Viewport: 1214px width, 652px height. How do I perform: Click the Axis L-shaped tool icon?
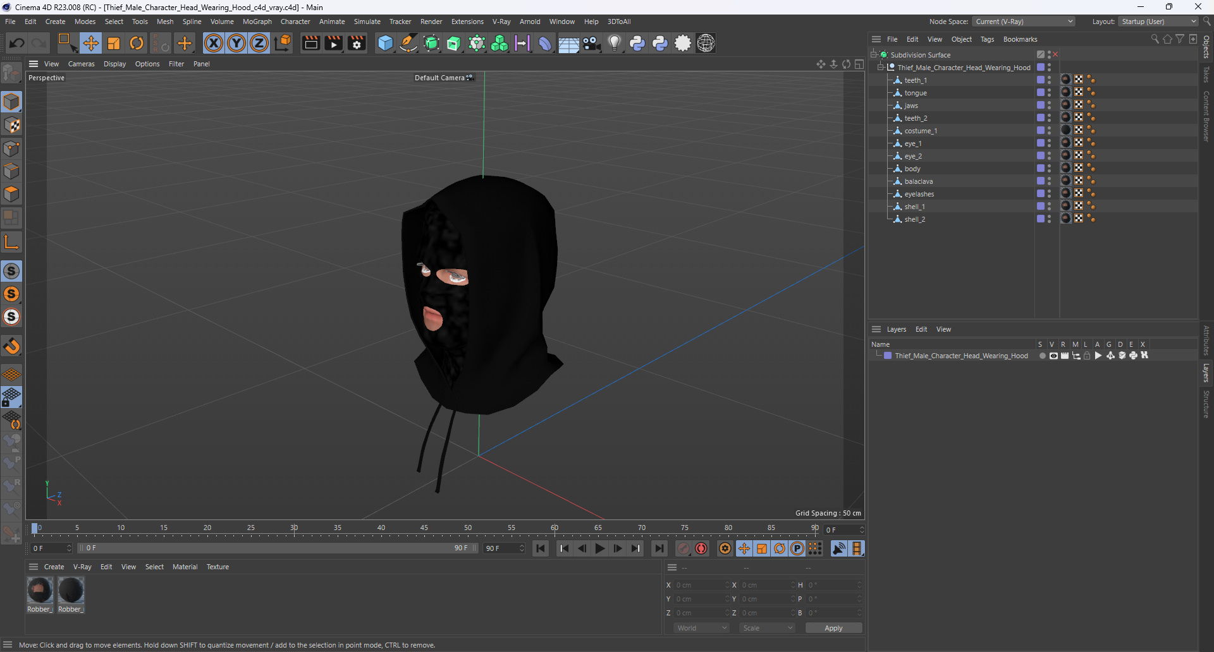pyautogui.click(x=11, y=242)
